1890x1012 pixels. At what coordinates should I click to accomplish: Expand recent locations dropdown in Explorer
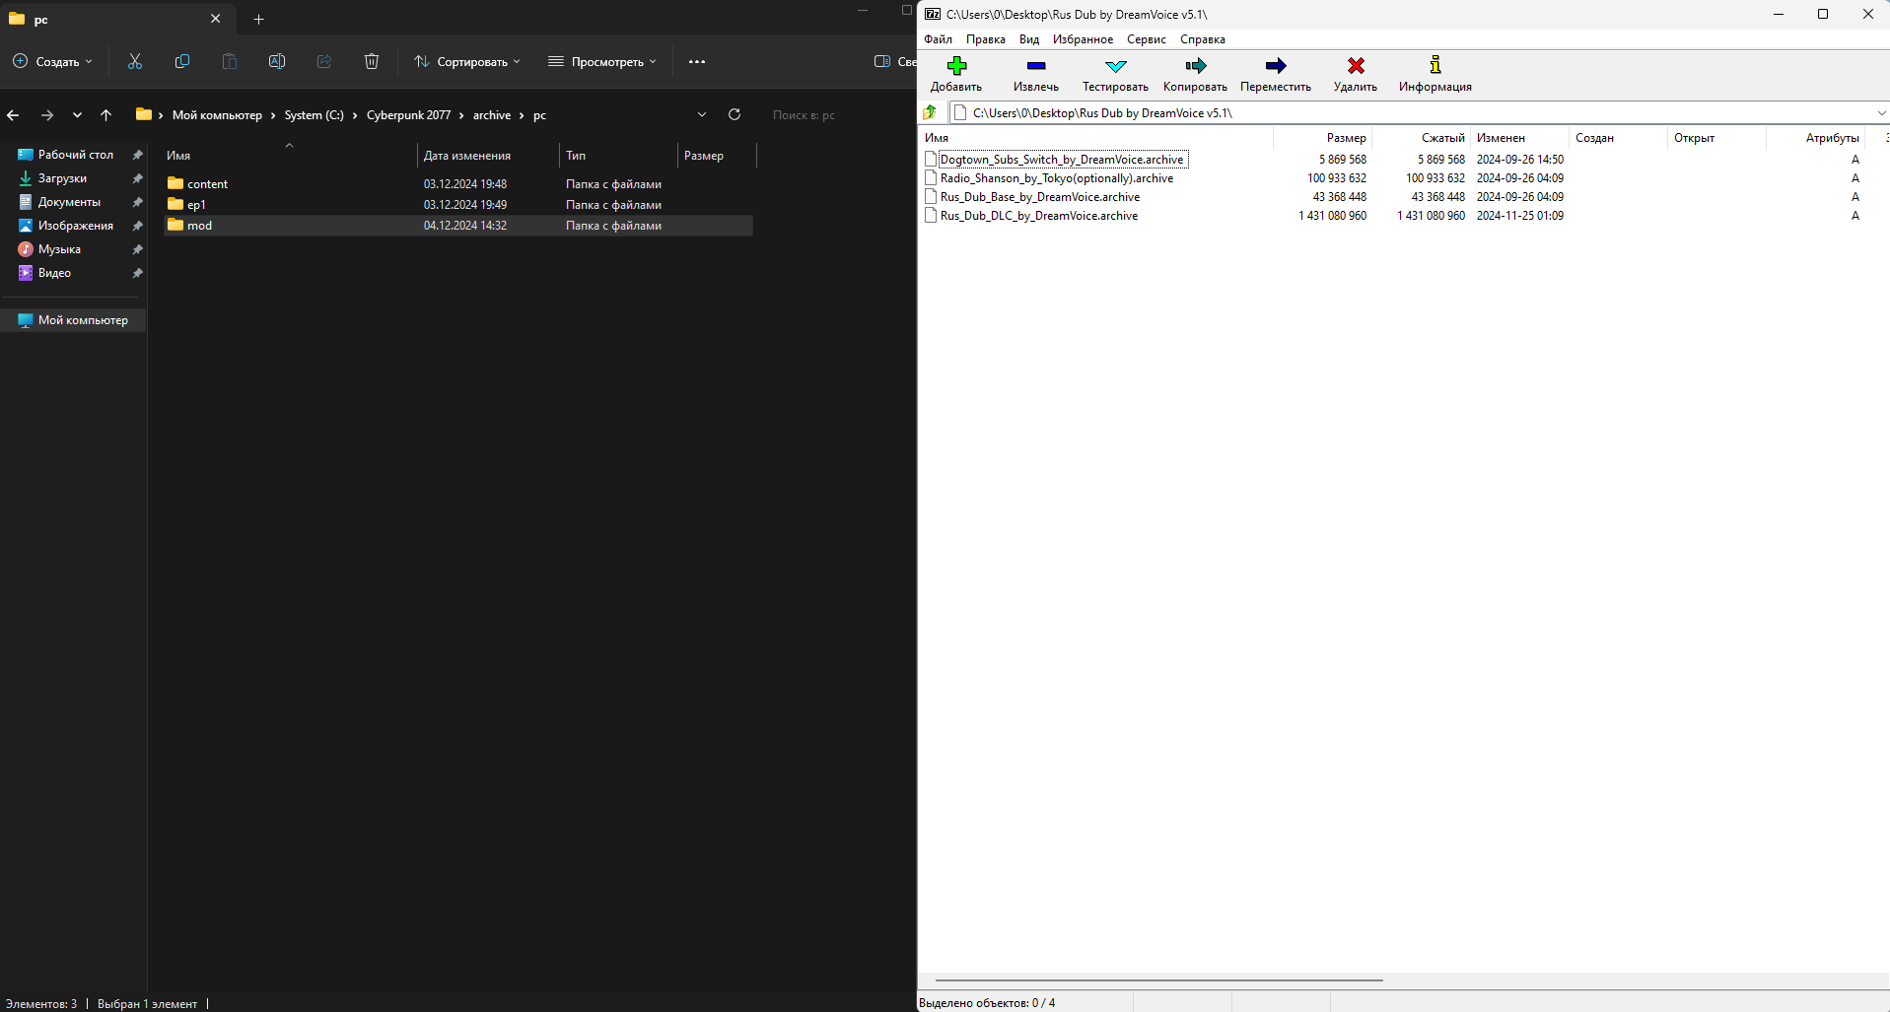click(x=77, y=115)
